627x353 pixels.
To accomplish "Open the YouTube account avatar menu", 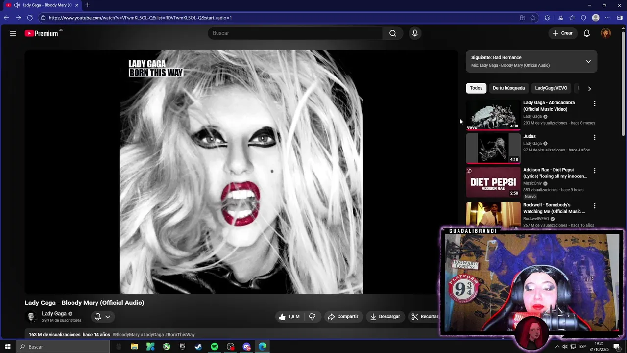I will (x=606, y=33).
